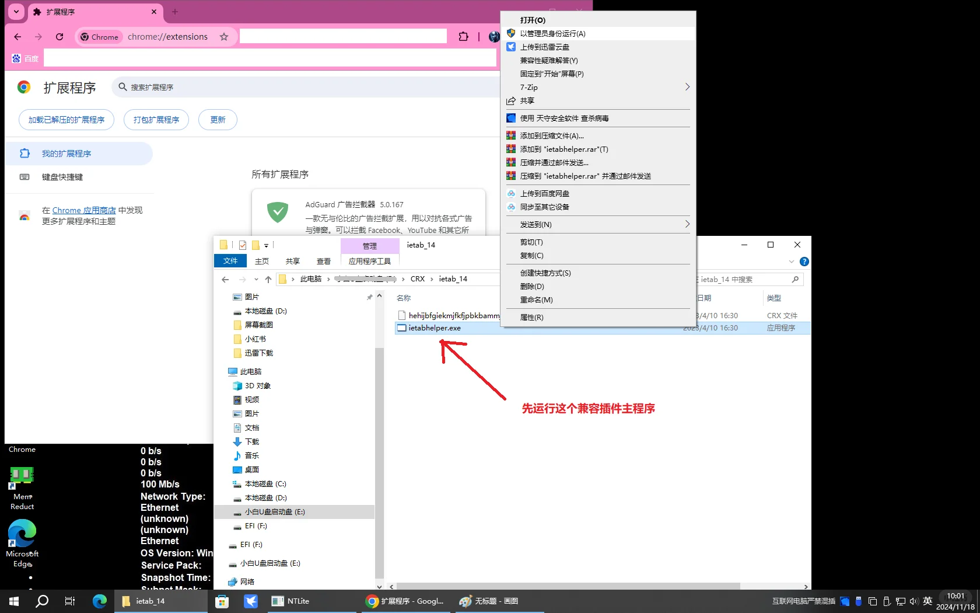This screenshot has height=613, width=980.
Task: Open the Chrome 应用商店 link
Action: click(84, 210)
